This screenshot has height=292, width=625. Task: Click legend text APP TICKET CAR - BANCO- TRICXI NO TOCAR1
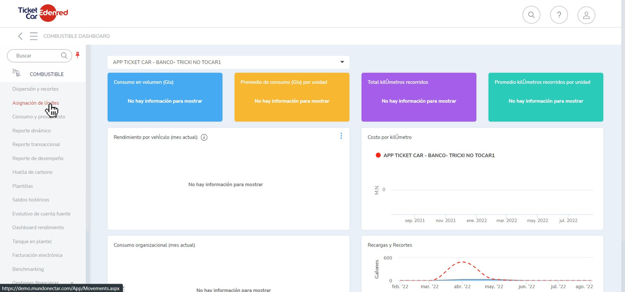pos(439,155)
